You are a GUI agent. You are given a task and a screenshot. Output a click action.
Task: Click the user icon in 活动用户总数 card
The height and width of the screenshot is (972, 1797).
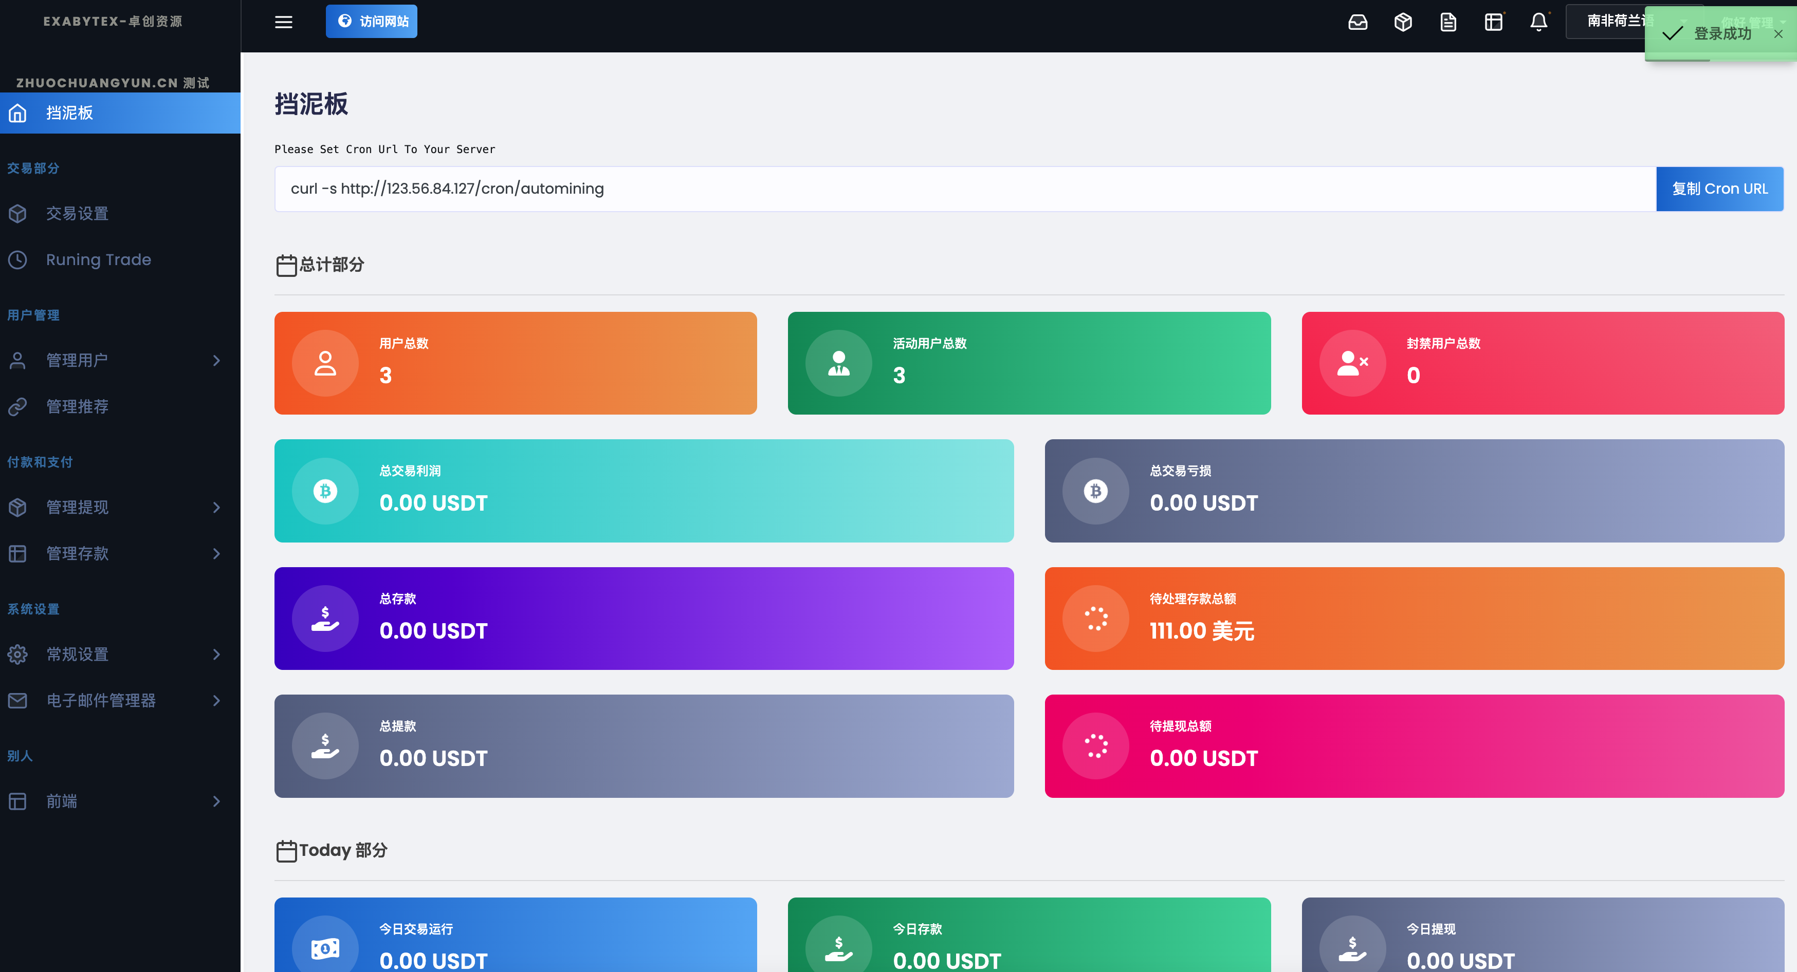pyautogui.click(x=838, y=363)
